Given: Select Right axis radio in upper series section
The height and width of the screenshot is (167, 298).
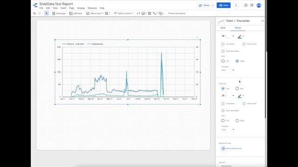Looking at the screenshot, I should coord(237,61).
